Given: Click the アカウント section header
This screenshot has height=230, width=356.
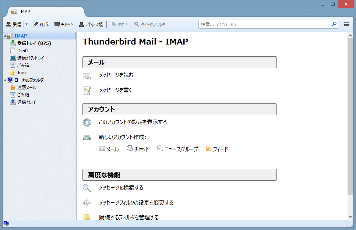Looking at the screenshot, I should 180,109.
